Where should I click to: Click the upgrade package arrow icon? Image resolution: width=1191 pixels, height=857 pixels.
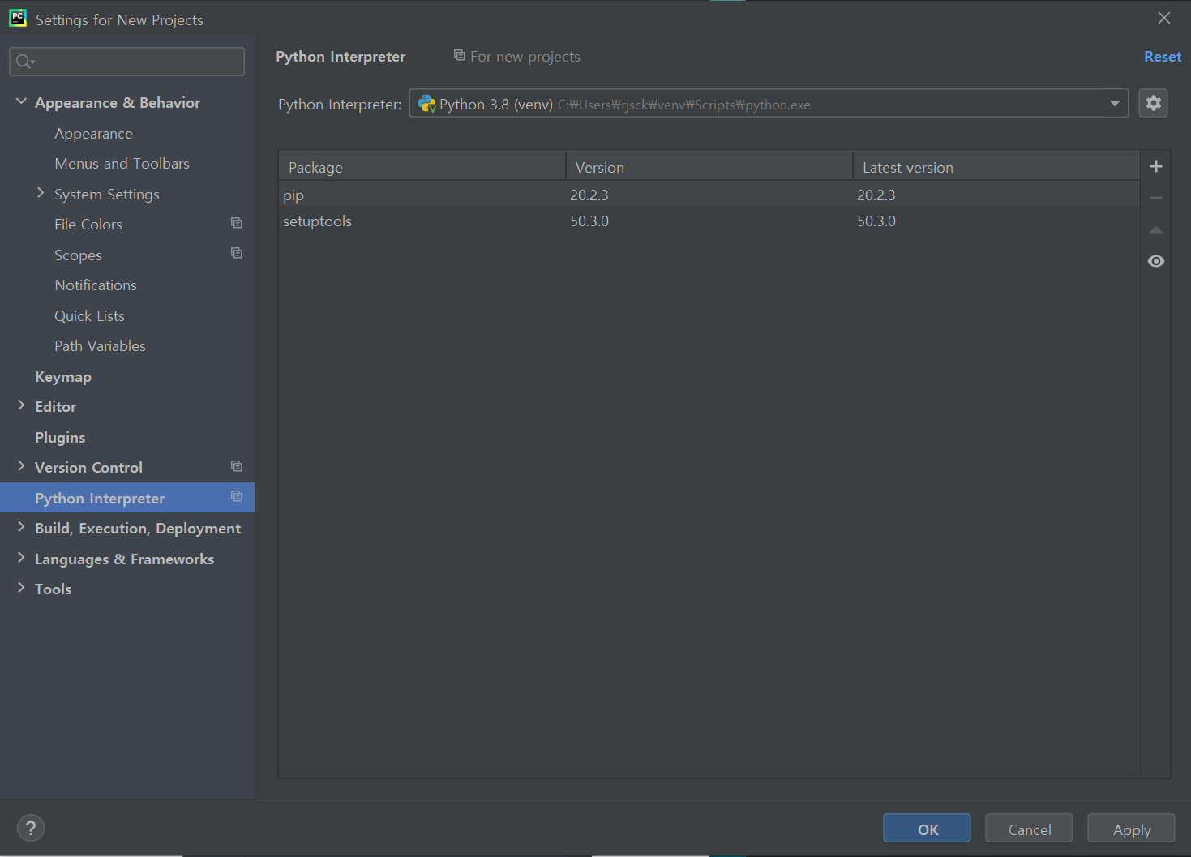click(1156, 230)
